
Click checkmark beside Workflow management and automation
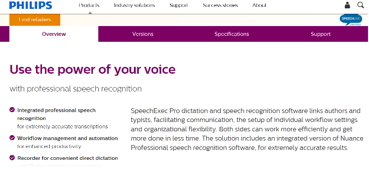click(12, 138)
